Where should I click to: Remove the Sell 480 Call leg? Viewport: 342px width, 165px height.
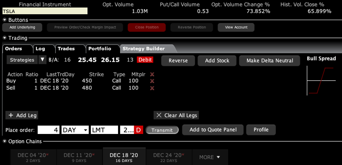(152, 88)
